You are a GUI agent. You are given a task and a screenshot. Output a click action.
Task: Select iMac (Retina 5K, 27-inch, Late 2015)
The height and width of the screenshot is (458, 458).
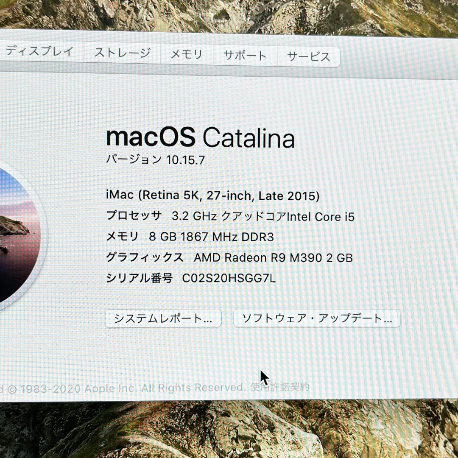(x=212, y=195)
